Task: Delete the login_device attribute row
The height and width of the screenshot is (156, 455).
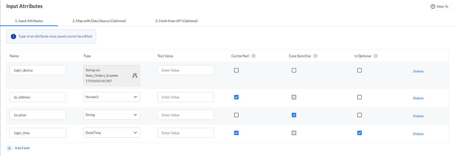Action: (x=418, y=71)
